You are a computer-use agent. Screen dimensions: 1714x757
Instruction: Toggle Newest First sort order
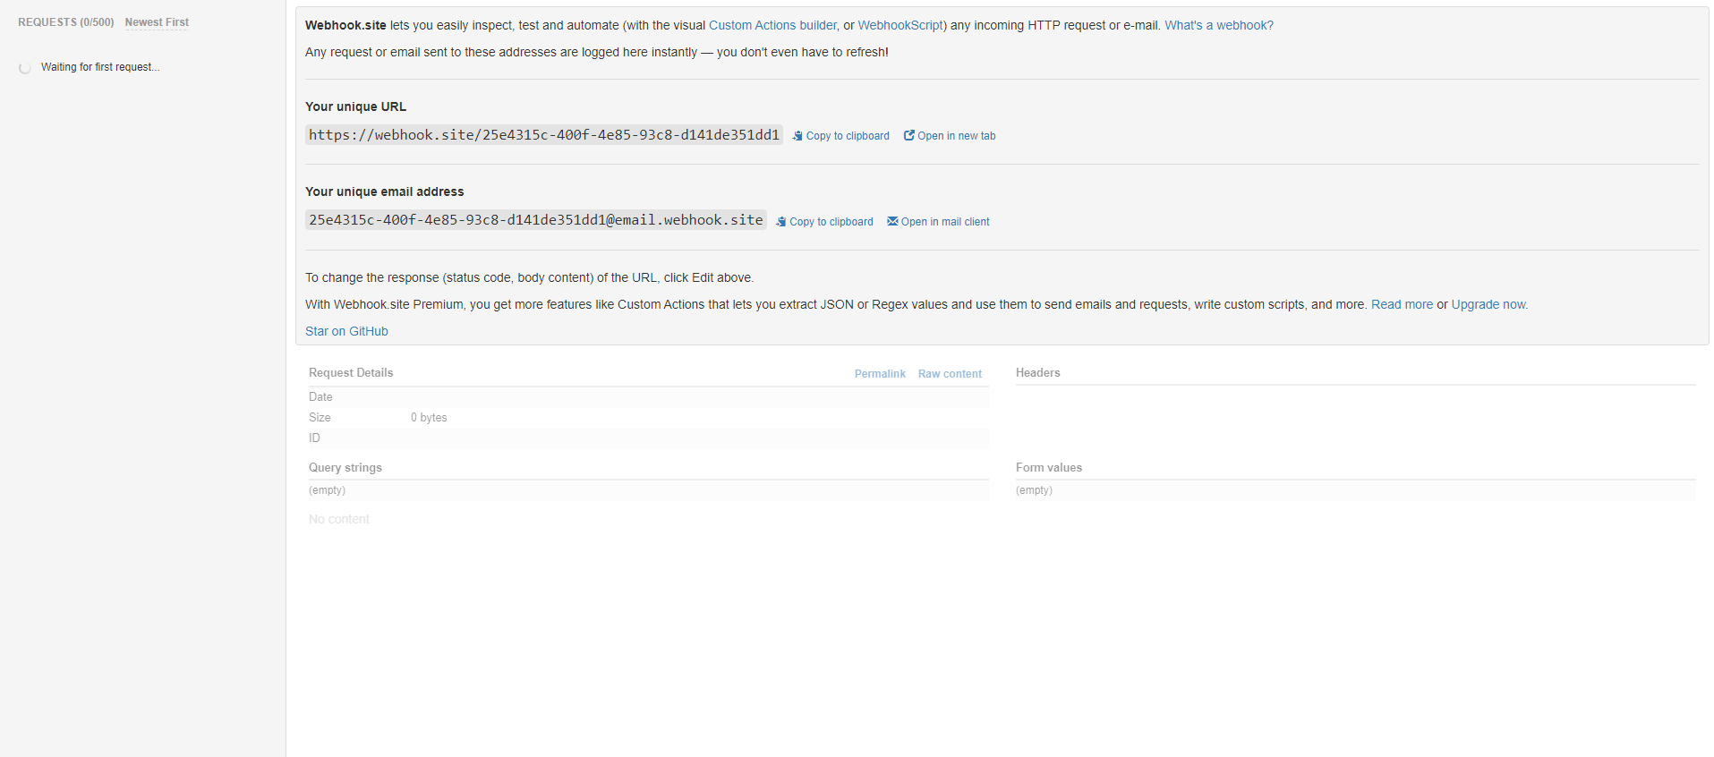tap(157, 22)
